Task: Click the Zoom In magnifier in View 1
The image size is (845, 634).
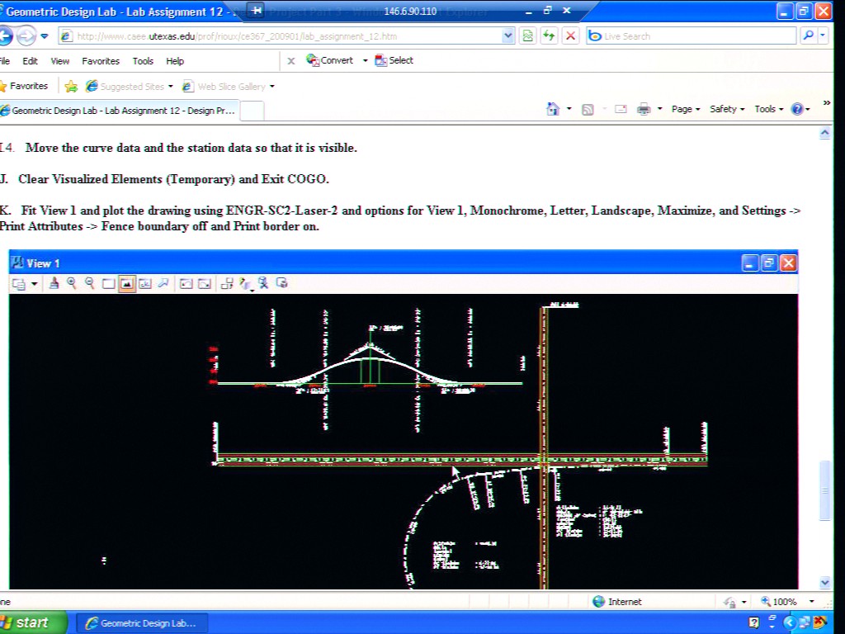Action: pos(72,283)
